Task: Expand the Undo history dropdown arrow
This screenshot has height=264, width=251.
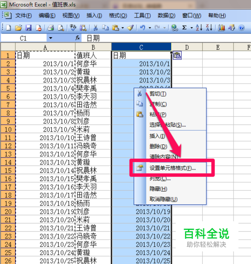Action: (x=150, y=28)
